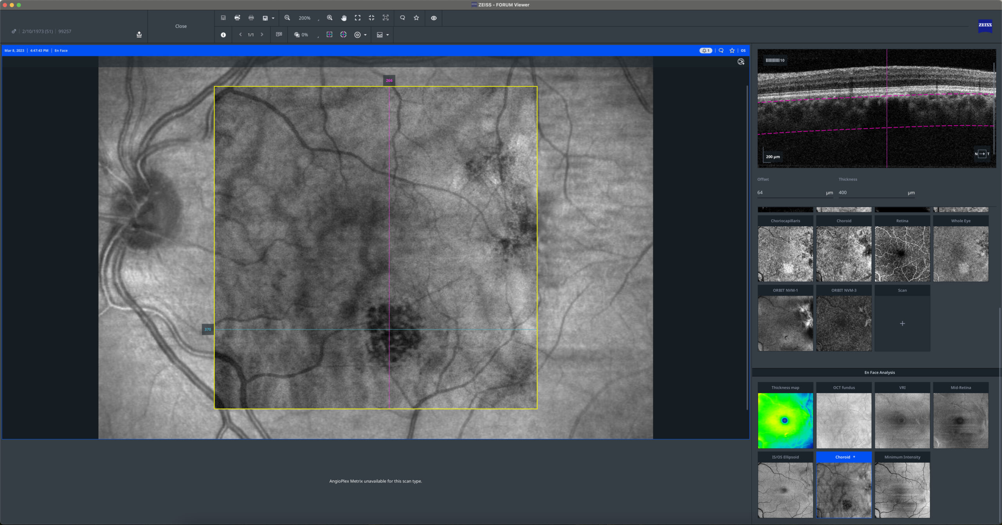Select the ORBIT NVM-3 thumbnail
Viewport: 1002px width, 525px height.
click(844, 318)
